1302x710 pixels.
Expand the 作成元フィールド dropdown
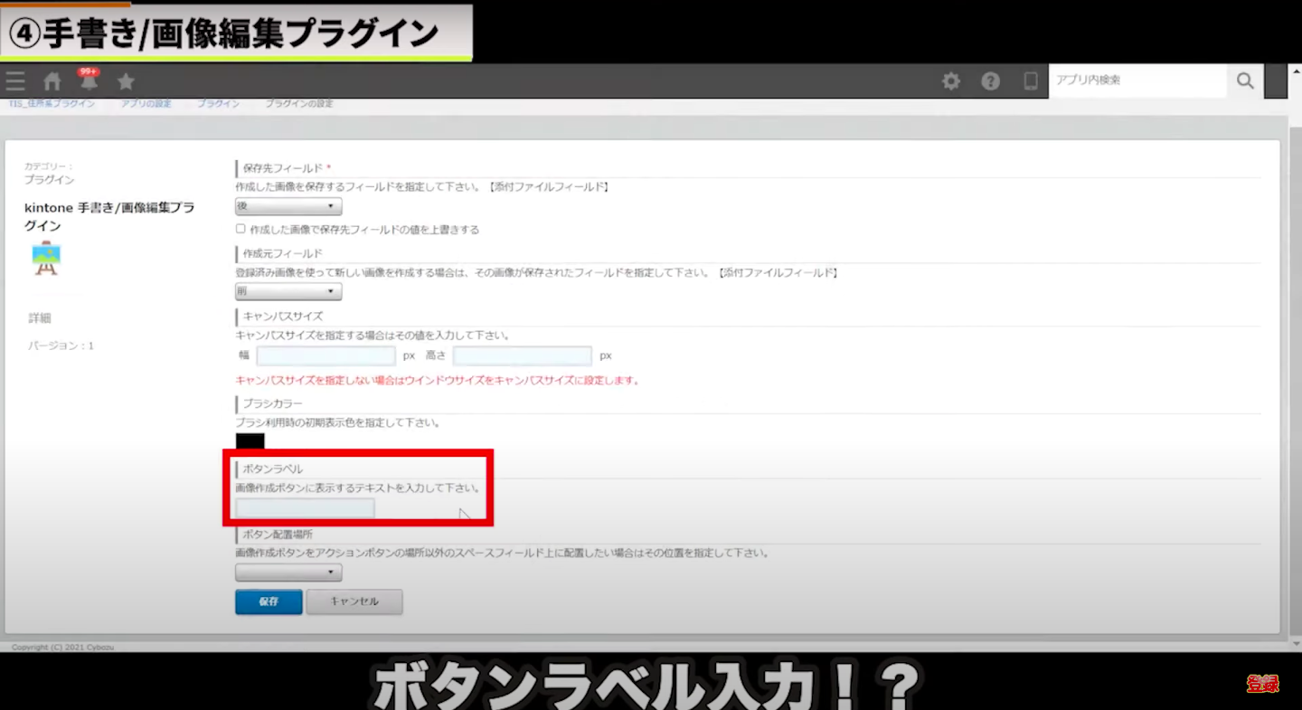point(288,291)
